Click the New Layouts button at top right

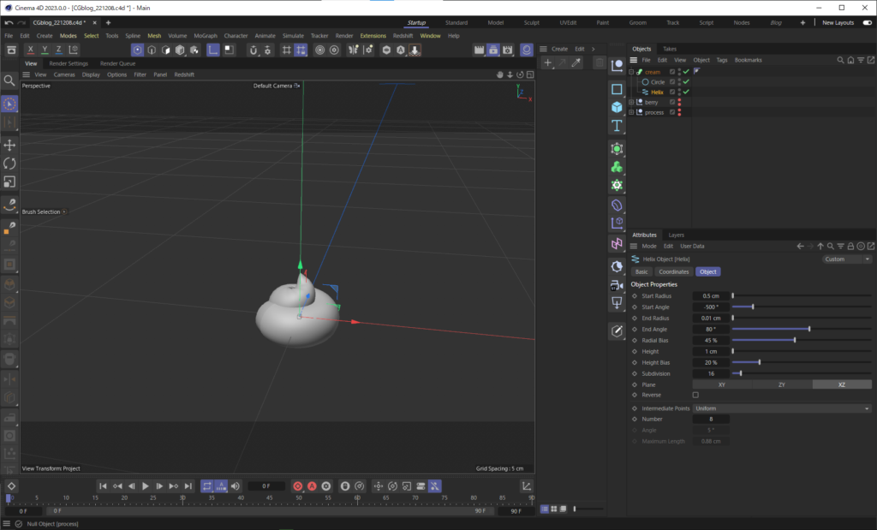pyautogui.click(x=838, y=22)
